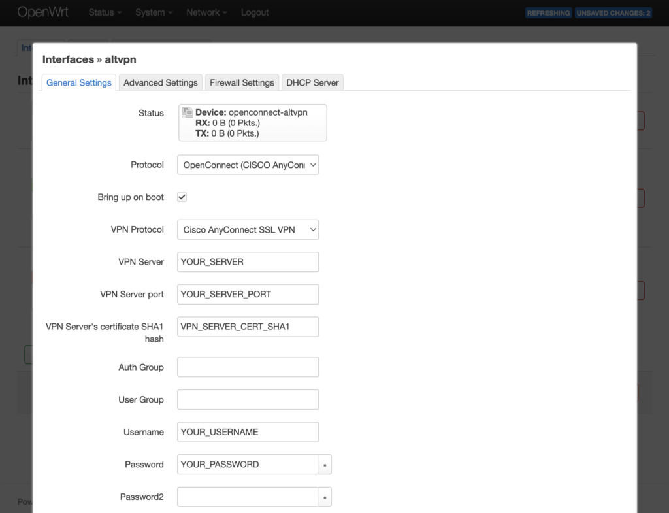This screenshot has height=513, width=669.
Task: Go to the DHCP Server tab
Action: click(x=312, y=83)
